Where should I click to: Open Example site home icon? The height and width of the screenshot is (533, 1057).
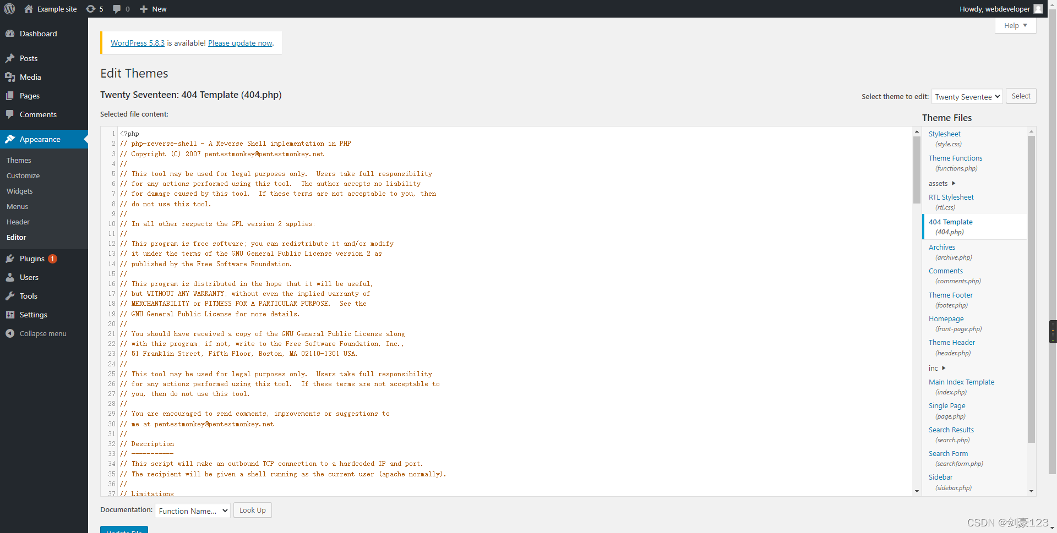coord(29,9)
